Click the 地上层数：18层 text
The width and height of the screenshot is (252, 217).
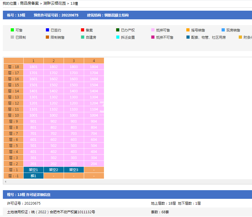click(163, 203)
